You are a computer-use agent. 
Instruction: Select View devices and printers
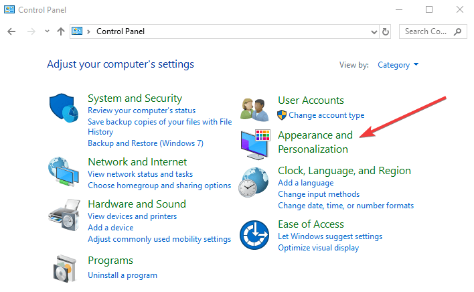(x=132, y=216)
